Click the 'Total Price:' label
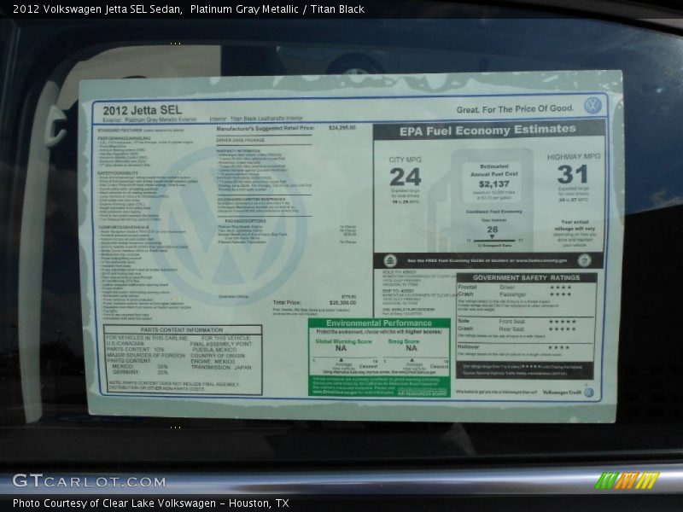The height and width of the screenshot is (512, 683). [x=287, y=302]
